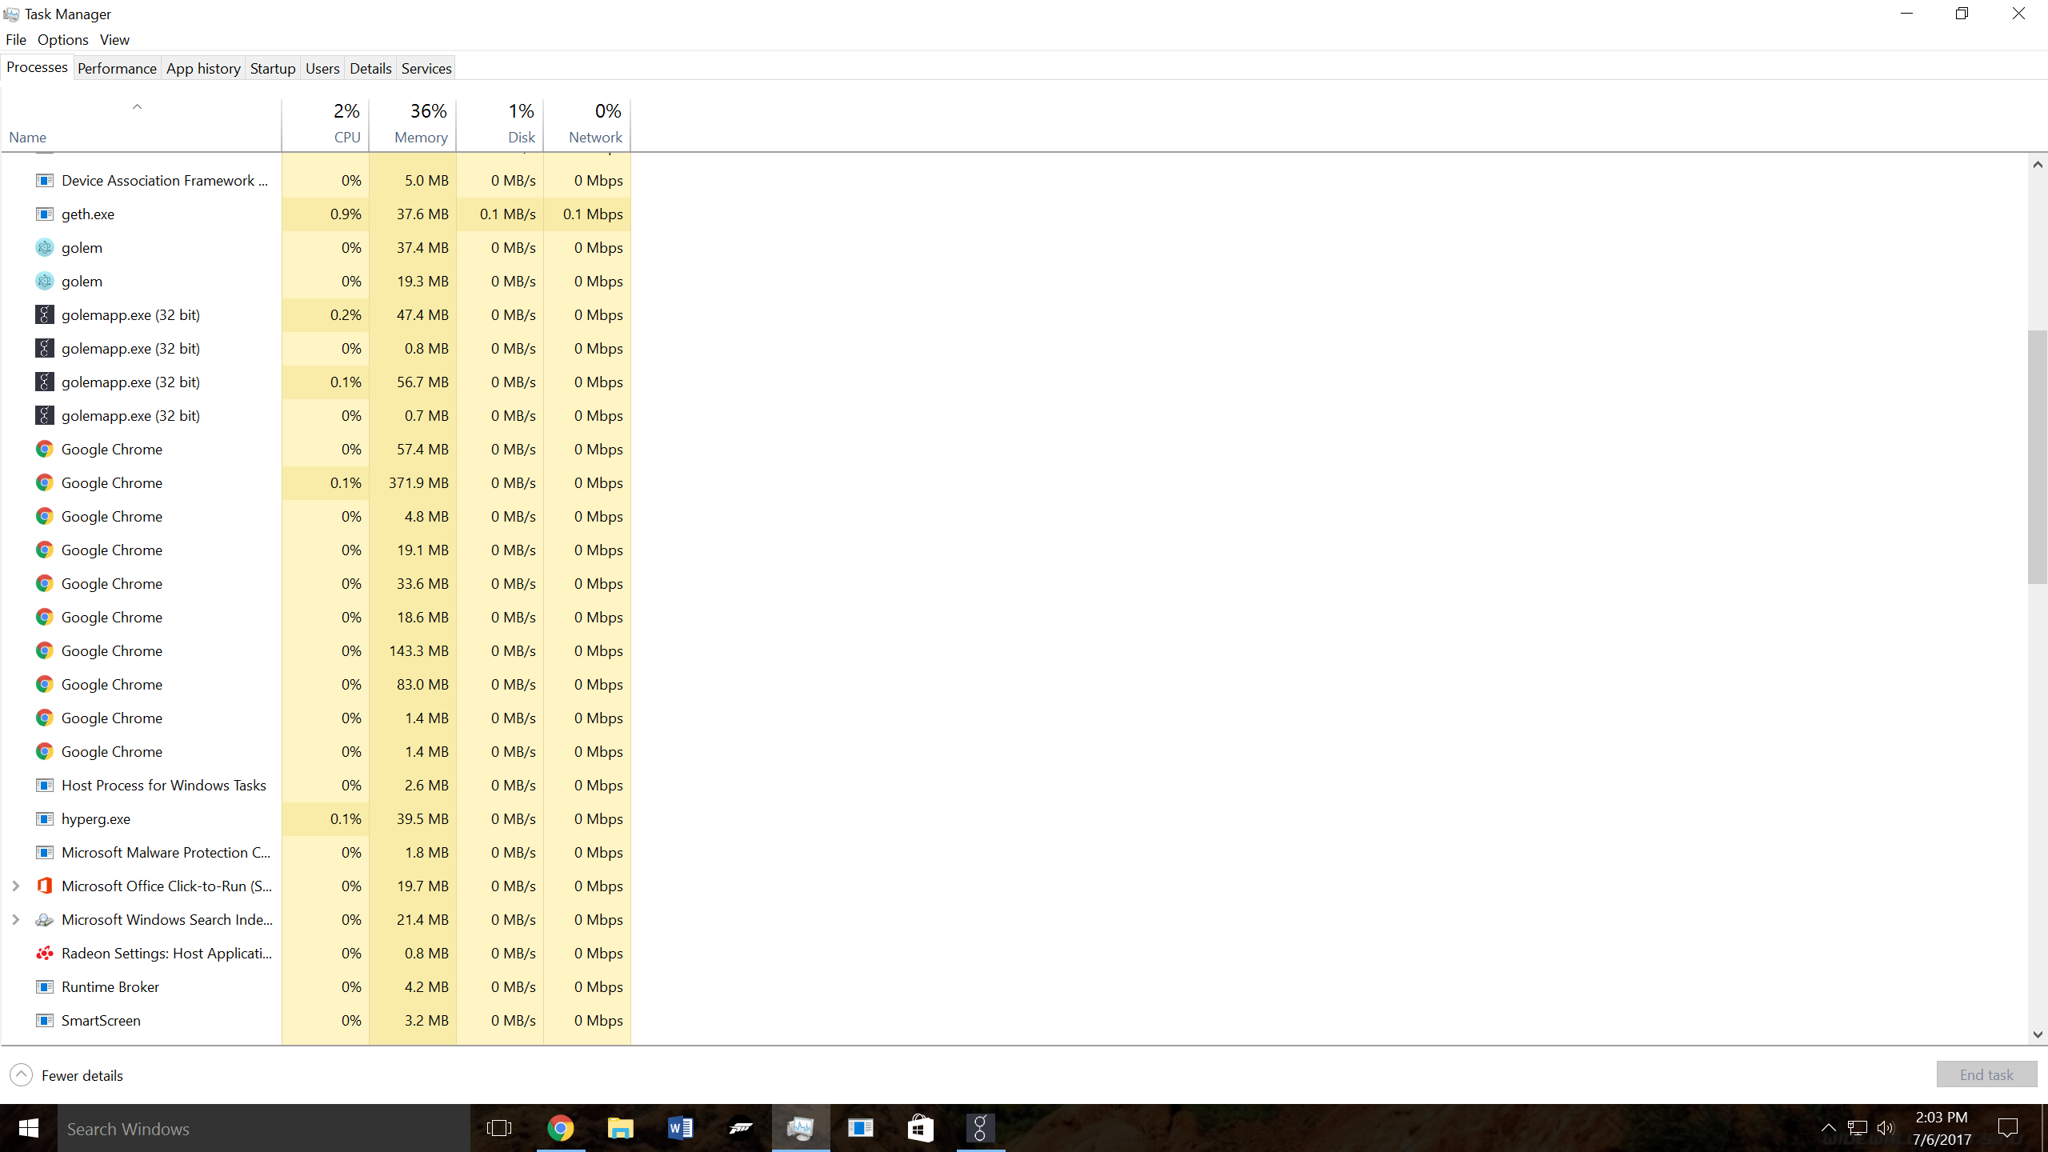Select the Microsoft Malware Protection process icon
This screenshot has height=1152, width=2048.
[x=44, y=852]
